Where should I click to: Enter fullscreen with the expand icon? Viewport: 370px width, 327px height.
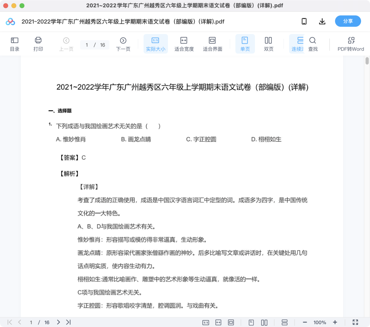pos(355,322)
